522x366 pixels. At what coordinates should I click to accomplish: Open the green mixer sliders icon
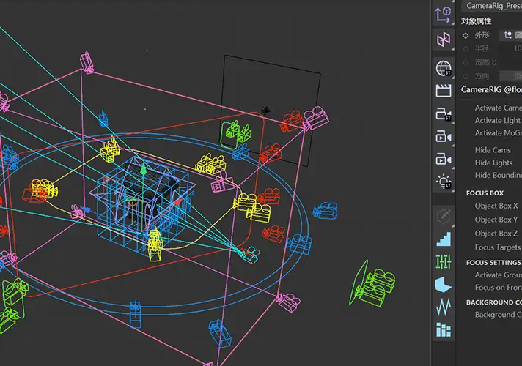(444, 261)
